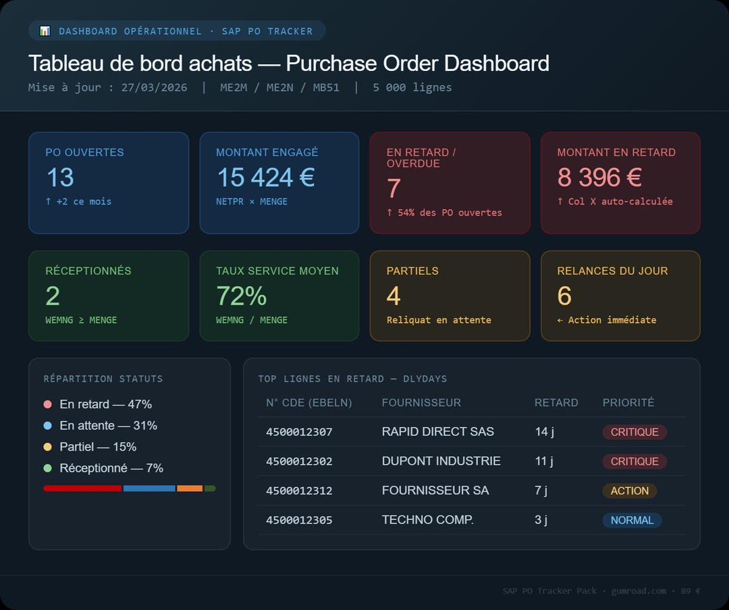The width and height of the screenshot is (729, 610).
Task: Click the ME2M / ME2N / MB51 text
Action: [x=279, y=87]
